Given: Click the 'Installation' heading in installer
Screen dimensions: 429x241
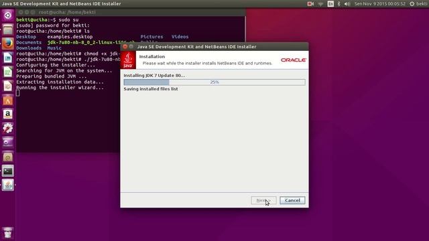Looking at the screenshot, I should (x=152, y=56).
